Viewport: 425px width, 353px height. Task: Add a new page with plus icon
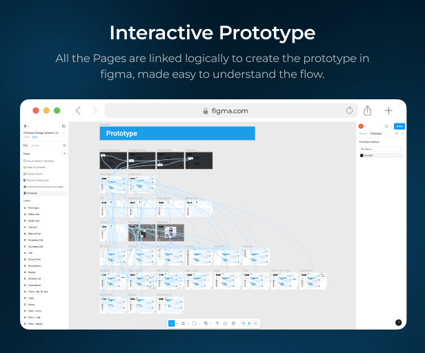65,154
